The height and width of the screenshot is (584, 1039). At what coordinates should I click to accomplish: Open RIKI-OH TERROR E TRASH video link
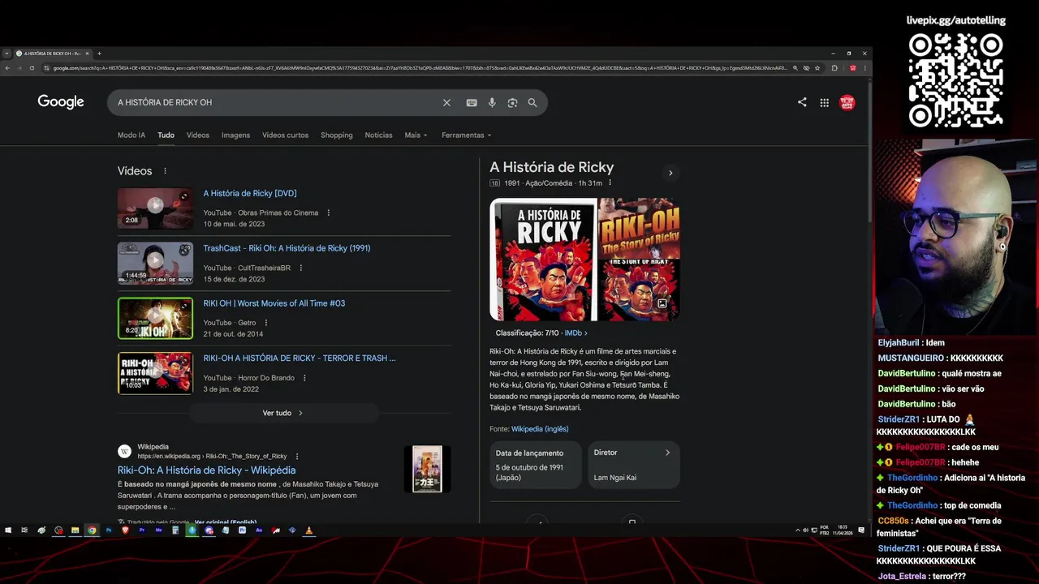(x=300, y=359)
